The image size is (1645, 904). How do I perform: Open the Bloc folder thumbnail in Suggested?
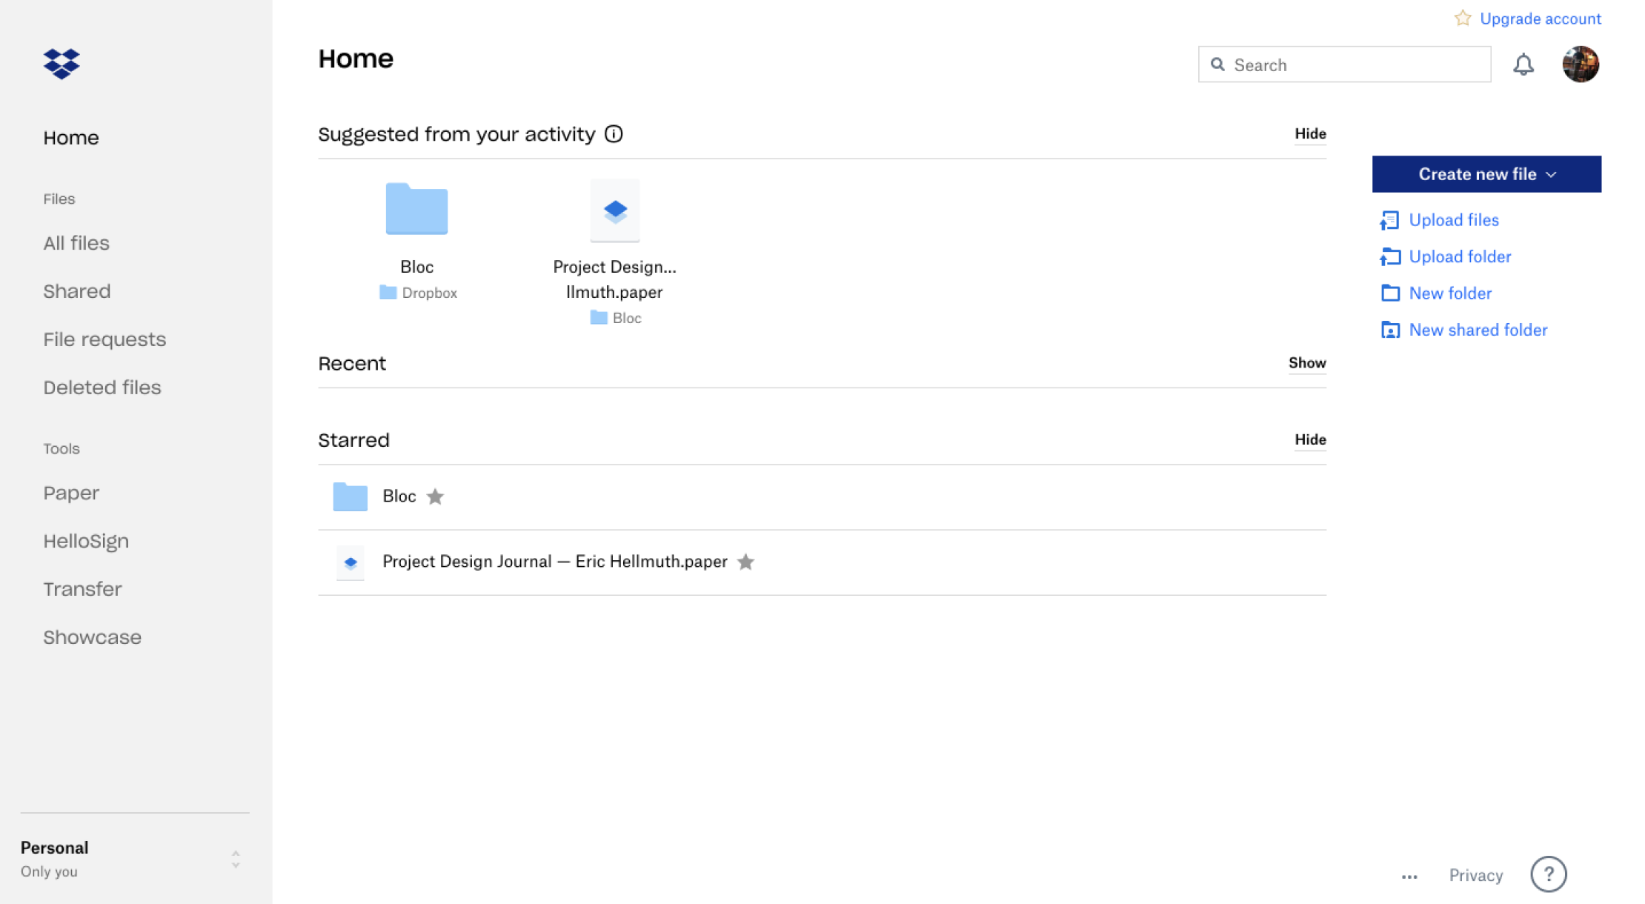(417, 208)
